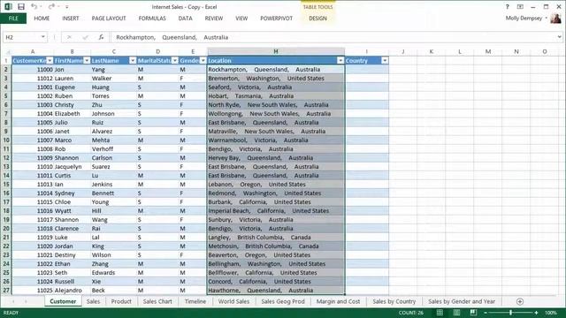Image resolution: width=566 pixels, height=318 pixels.
Task: Click previous sheet navigation arrow
Action: pyautogui.click(x=13, y=301)
